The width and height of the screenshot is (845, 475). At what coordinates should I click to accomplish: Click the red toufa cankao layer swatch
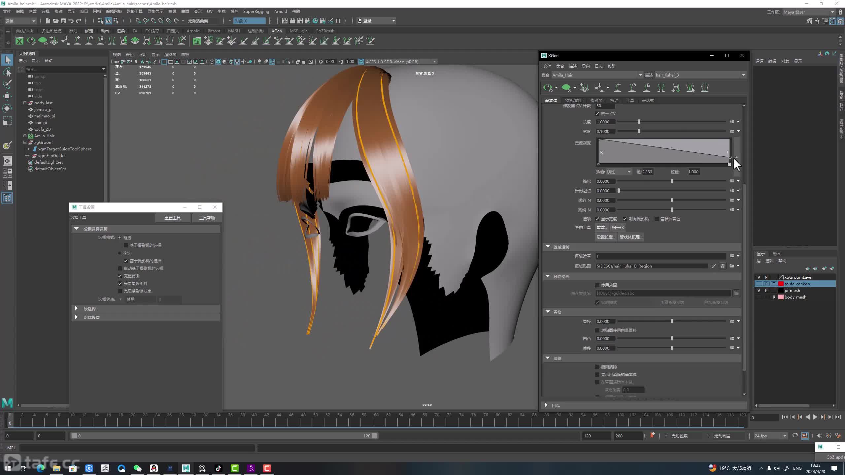781,284
